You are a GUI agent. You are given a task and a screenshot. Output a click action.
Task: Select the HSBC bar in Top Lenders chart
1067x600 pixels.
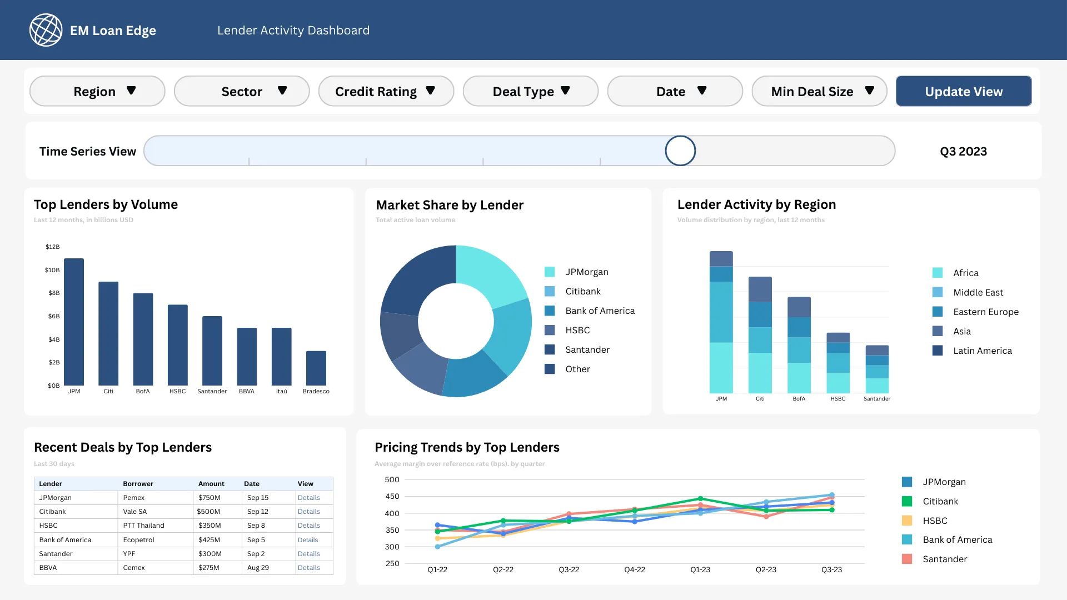[x=178, y=345]
